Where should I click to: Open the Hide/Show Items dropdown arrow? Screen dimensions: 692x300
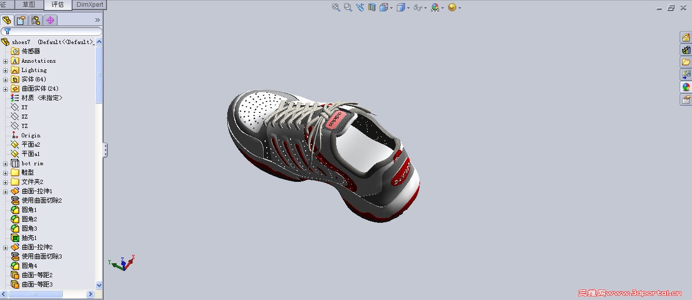425,8
